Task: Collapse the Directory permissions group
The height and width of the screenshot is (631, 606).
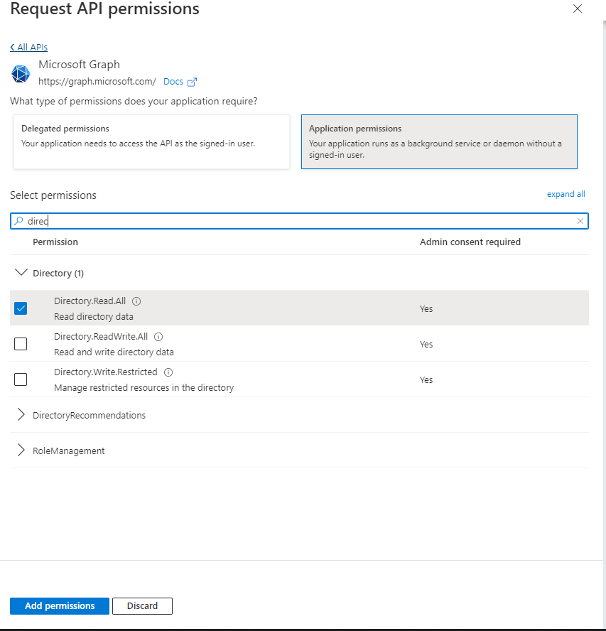Action: 21,273
